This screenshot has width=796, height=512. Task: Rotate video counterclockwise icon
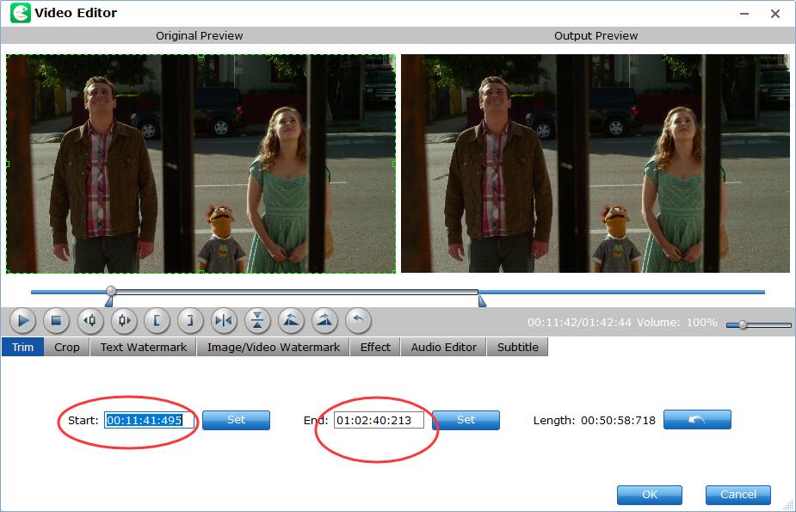tap(291, 321)
